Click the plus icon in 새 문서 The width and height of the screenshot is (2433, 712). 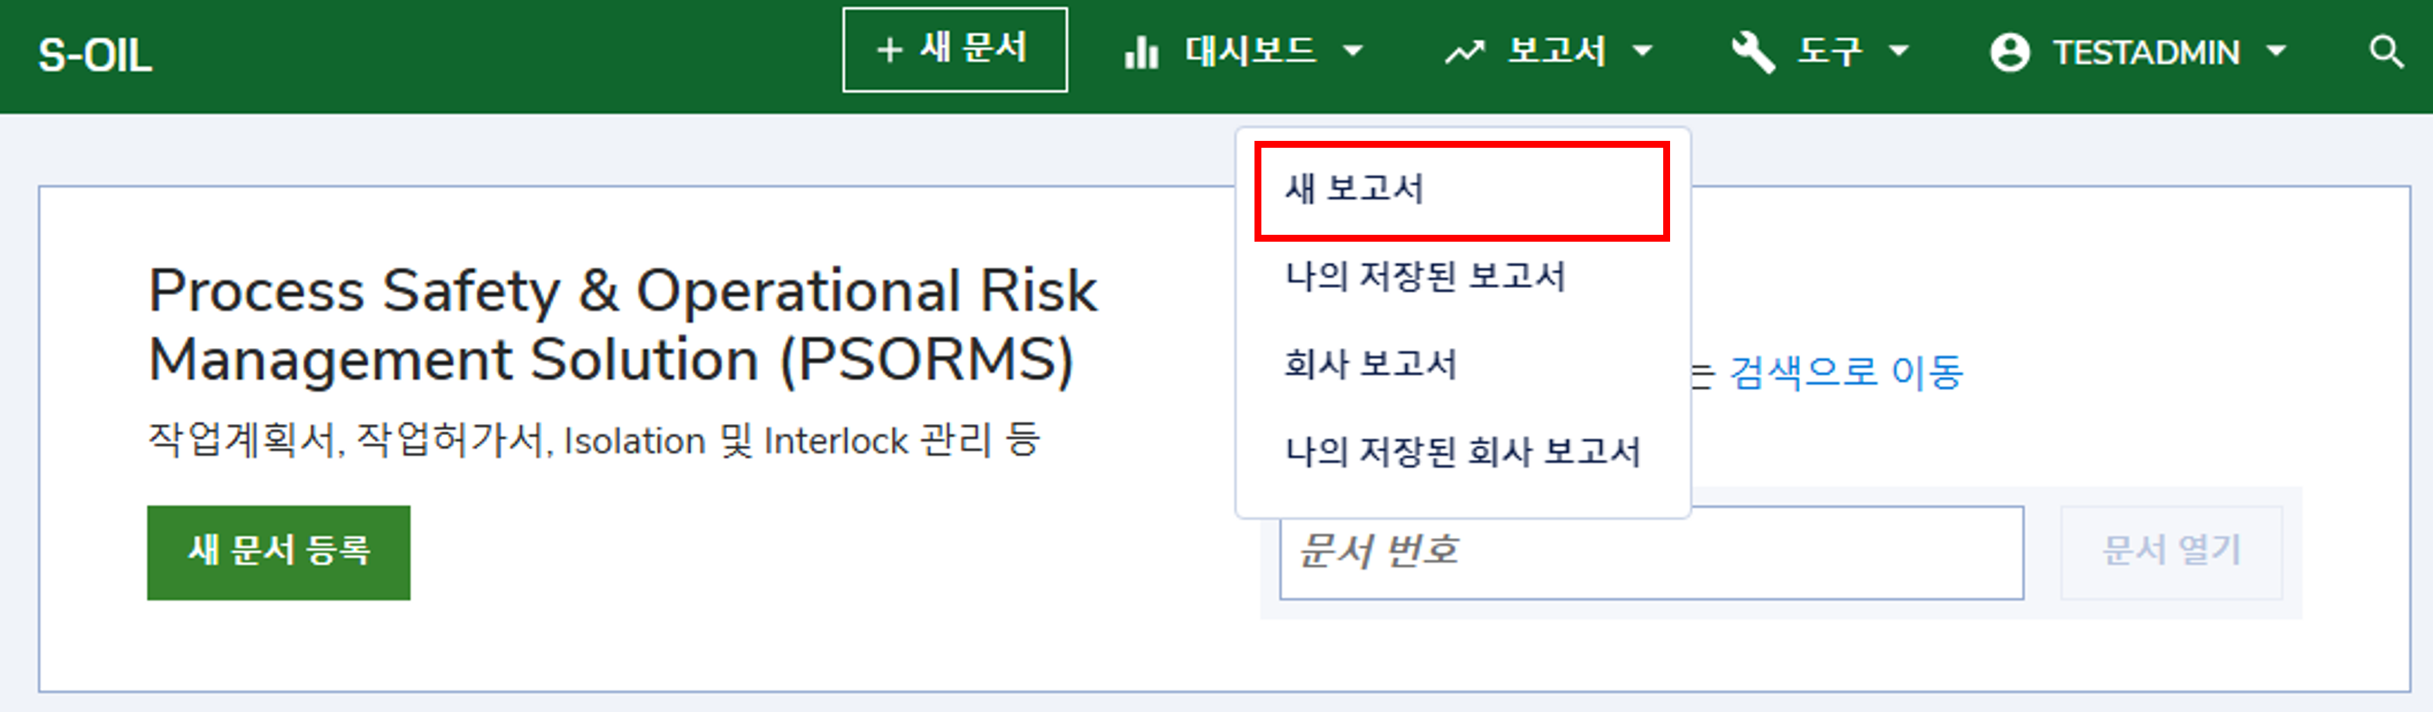coord(889,50)
